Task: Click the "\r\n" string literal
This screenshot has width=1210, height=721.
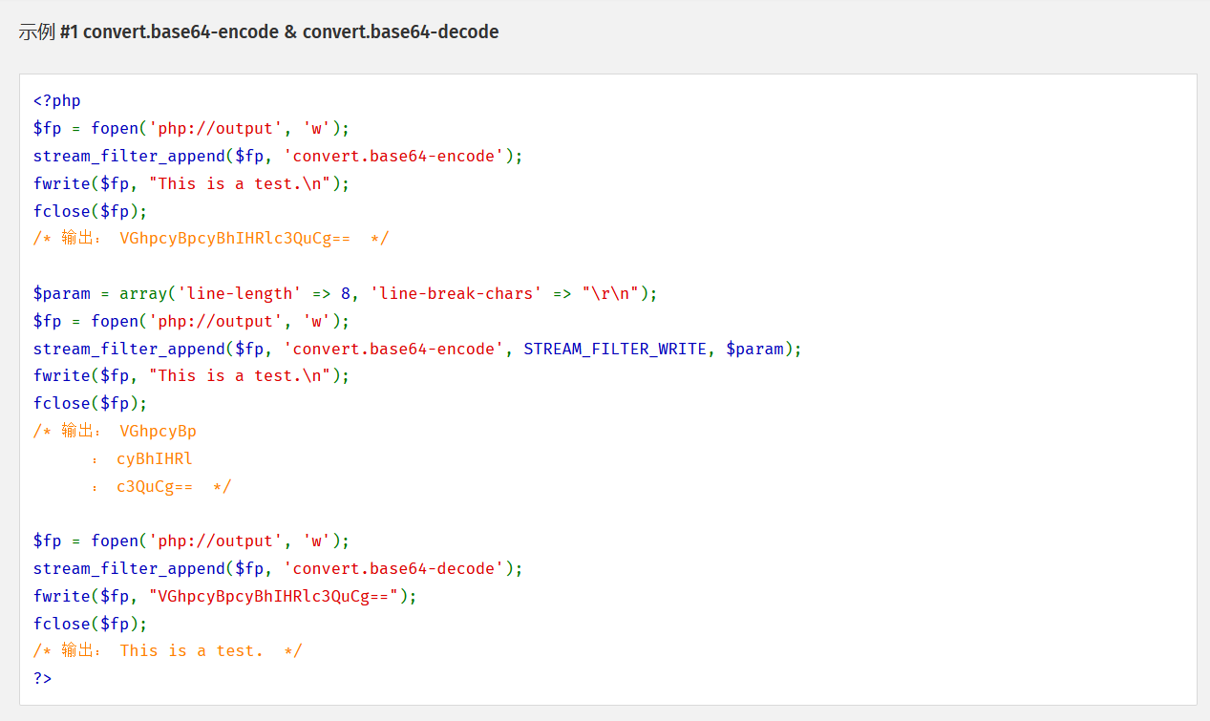Action: point(610,293)
